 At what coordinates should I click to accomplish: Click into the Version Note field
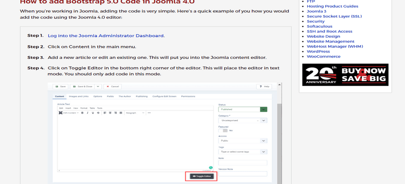click(x=243, y=174)
